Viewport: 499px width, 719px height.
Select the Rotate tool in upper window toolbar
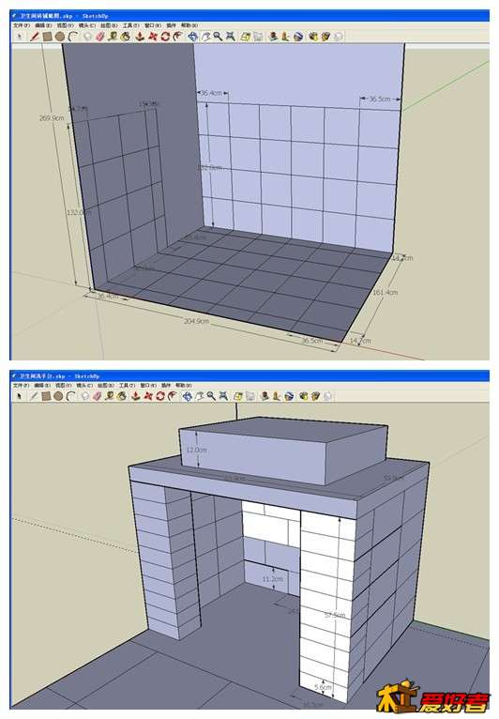pyautogui.click(x=165, y=37)
